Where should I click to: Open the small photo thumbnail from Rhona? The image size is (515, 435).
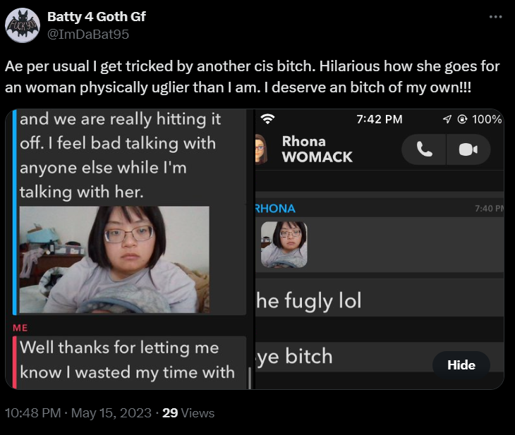click(284, 245)
